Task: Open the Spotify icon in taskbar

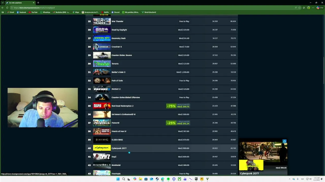Action: pos(168,179)
